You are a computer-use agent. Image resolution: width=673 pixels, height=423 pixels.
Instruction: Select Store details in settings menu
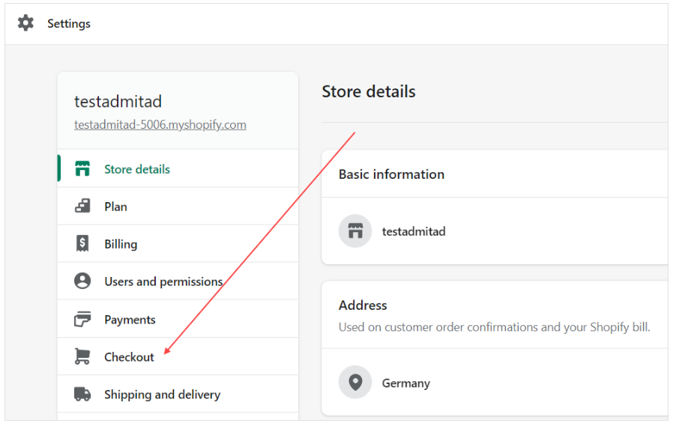pyautogui.click(x=137, y=169)
